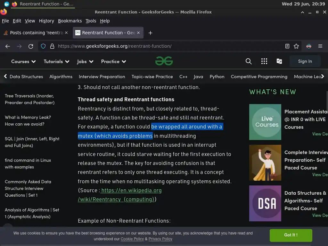328x246 pixels.
Task: Click the system menu icon at top-left
Action: click(6, 4)
